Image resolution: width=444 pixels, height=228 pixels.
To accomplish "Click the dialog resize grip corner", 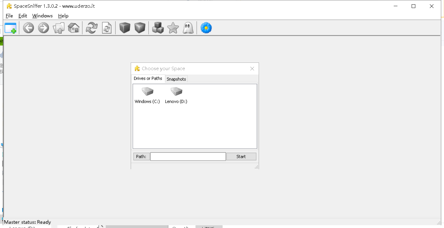I will (256, 167).
